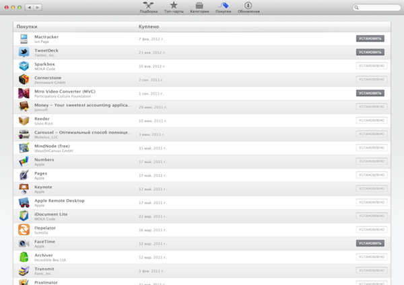Open the Pixelmator app title

tap(46, 282)
